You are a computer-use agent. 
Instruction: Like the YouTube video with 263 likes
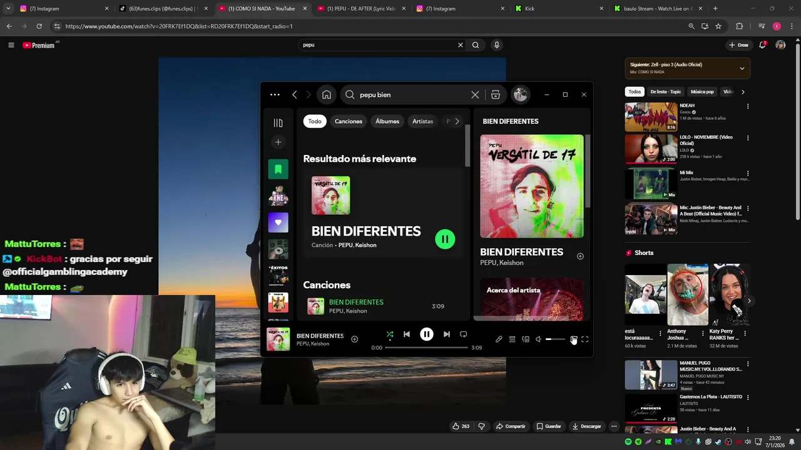tap(461, 426)
